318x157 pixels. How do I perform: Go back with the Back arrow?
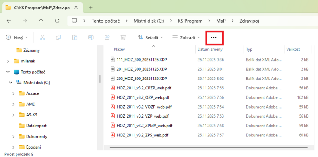[8, 21]
